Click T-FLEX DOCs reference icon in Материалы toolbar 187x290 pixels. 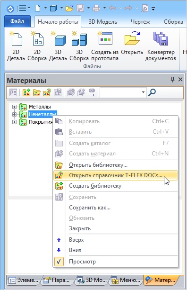click(47, 92)
